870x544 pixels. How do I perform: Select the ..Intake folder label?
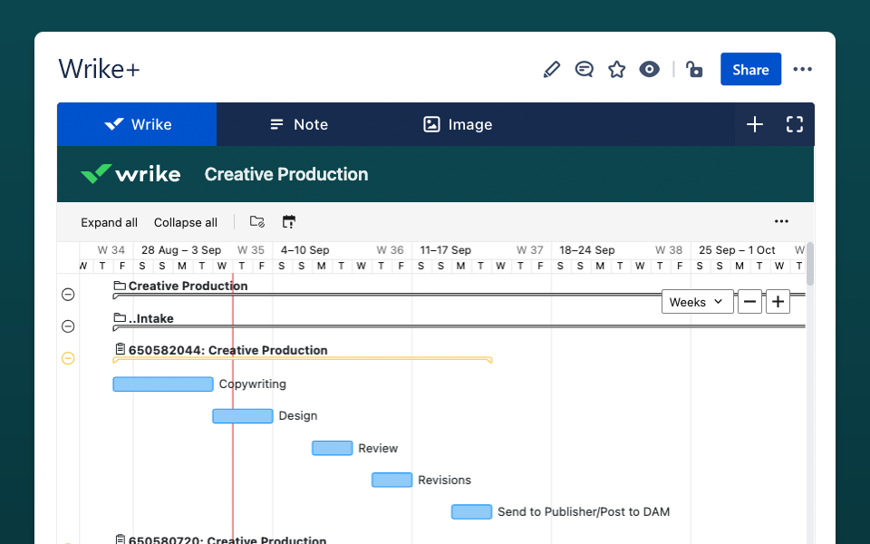tap(151, 318)
